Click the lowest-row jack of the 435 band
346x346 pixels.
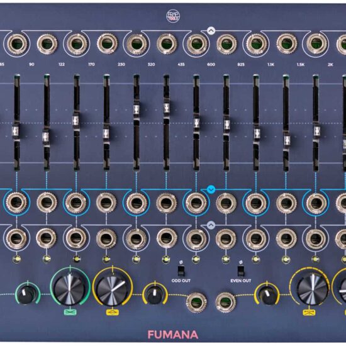coord(196,239)
